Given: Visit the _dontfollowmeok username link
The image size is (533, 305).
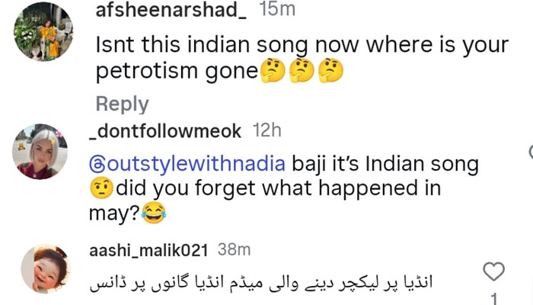Looking at the screenshot, I should [165, 131].
